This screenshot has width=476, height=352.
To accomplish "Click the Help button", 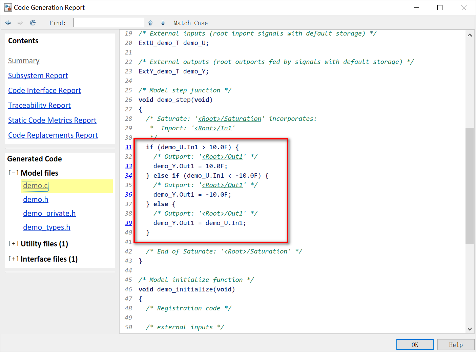I will click(x=456, y=345).
